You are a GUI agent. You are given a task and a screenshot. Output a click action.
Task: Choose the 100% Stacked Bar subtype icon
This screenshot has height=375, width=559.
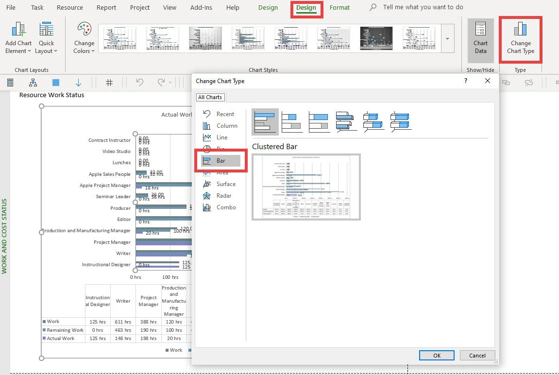[319, 121]
